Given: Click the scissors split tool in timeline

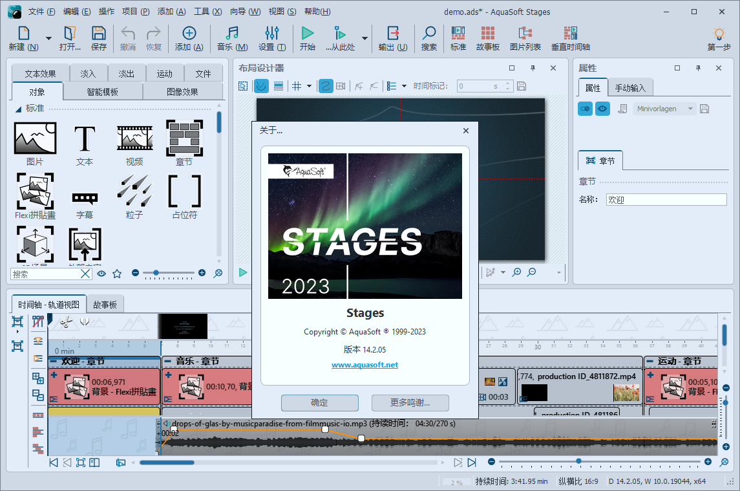Looking at the screenshot, I should tap(66, 322).
